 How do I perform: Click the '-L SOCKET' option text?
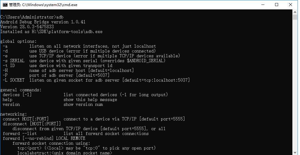coord(14,80)
